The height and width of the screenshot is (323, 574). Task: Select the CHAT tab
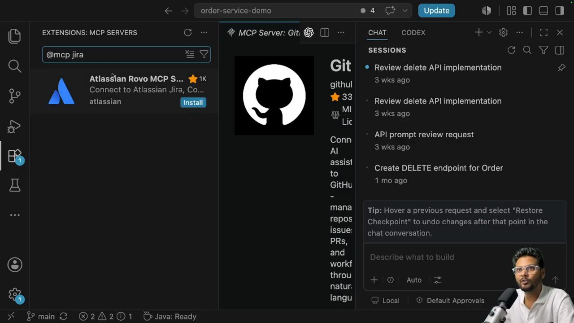pyautogui.click(x=377, y=32)
